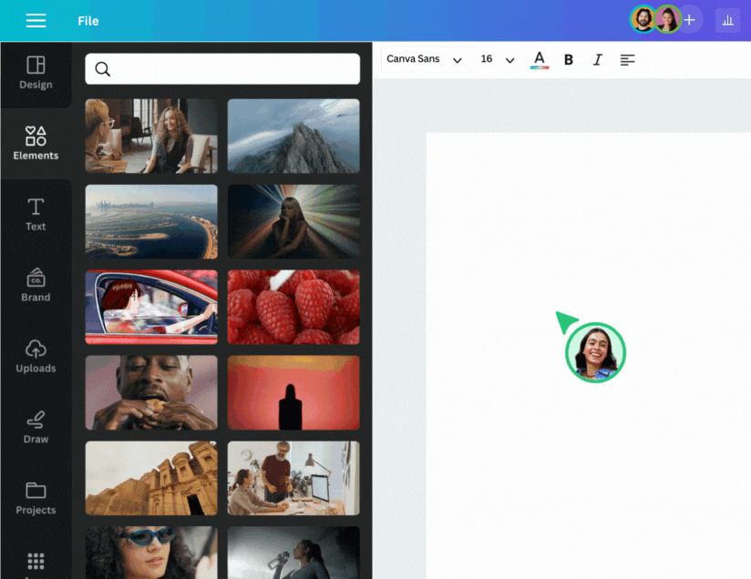Toggle bold text formatting
The width and height of the screenshot is (751, 579).
pyautogui.click(x=569, y=59)
